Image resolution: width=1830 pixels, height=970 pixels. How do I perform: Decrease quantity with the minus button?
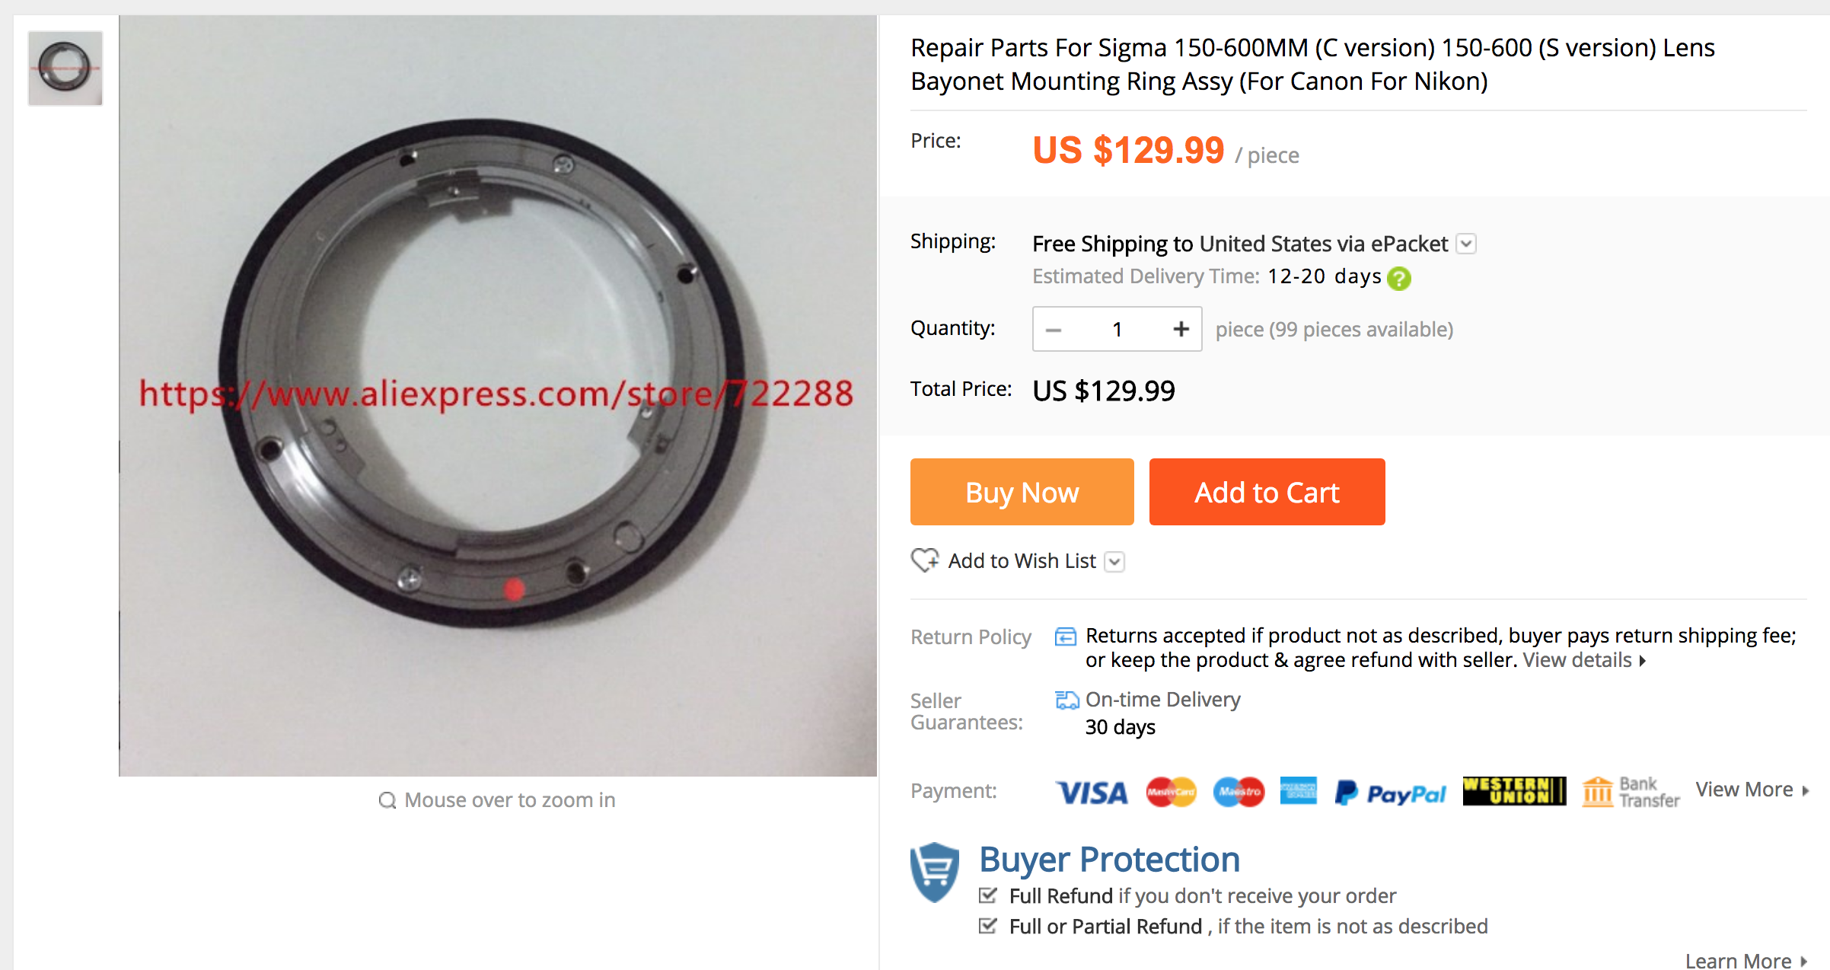tap(1054, 330)
